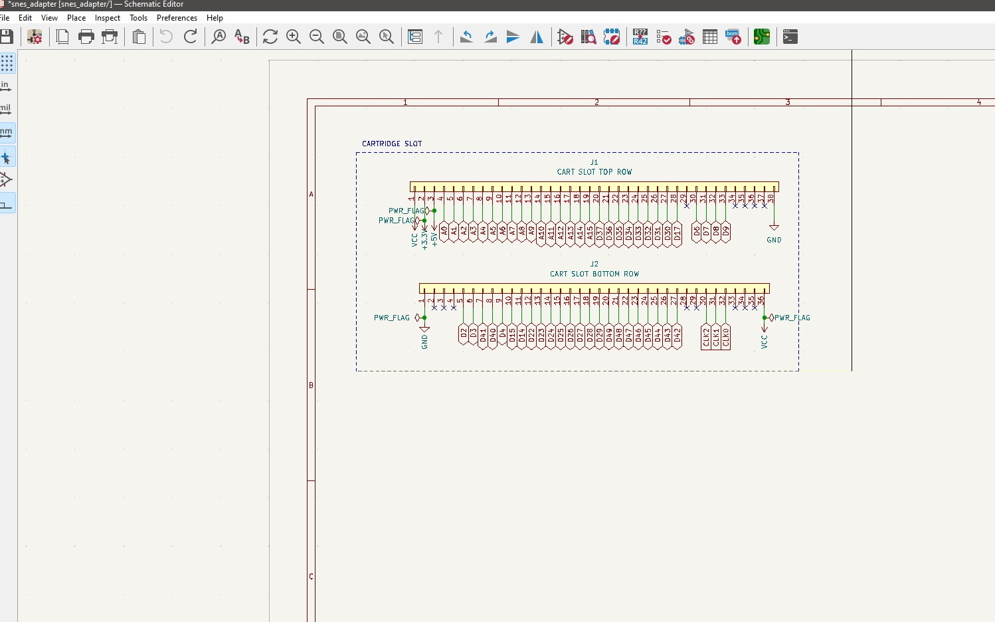This screenshot has height=622, width=995.
Task: Open the Hierarchy Navigator icon
Action: tap(415, 37)
